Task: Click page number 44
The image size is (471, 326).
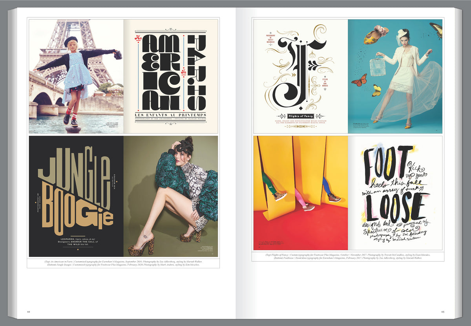Action: pos(29,312)
